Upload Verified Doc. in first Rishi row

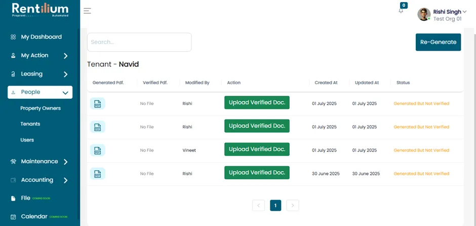[257, 103]
